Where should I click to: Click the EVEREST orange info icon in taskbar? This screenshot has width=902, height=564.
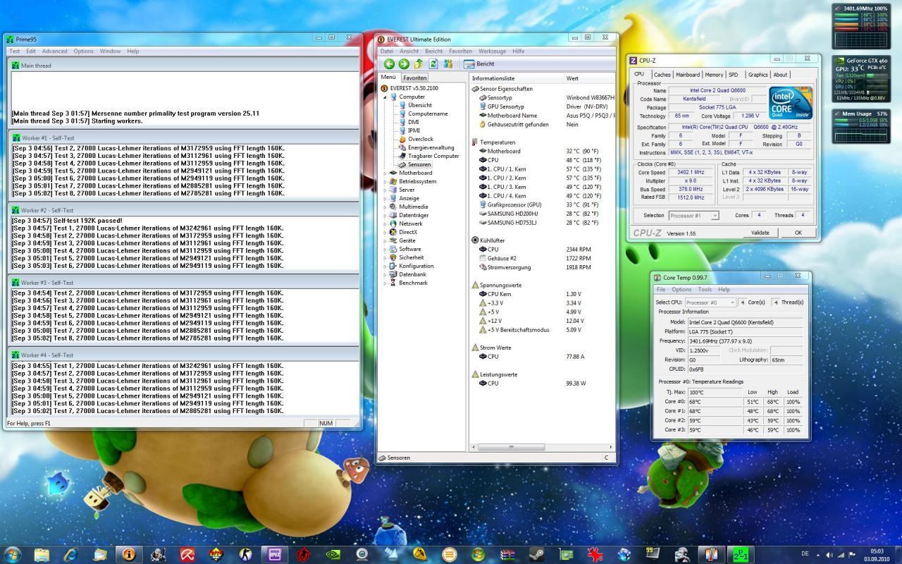point(129,554)
